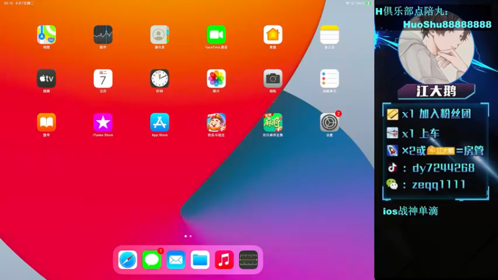Screen dimensions: 498x280
Task: Click the 加入粉丝团 text
Action: (444, 114)
